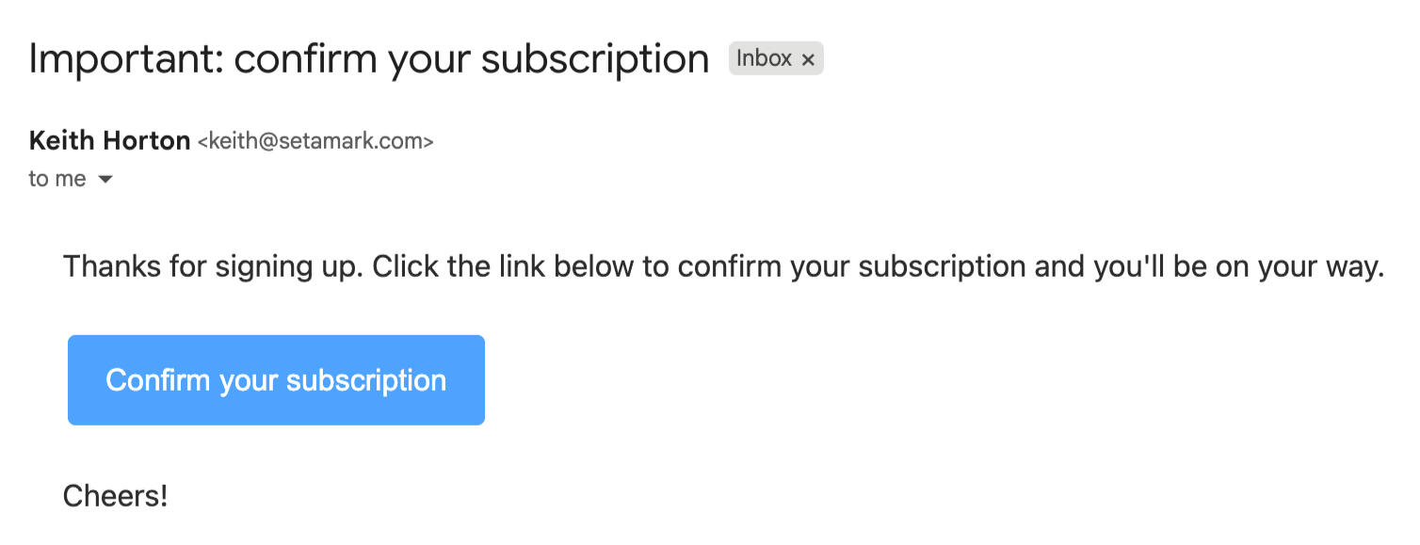The image size is (1420, 545).
Task: Click the Inbox label chip text
Action: (x=764, y=58)
